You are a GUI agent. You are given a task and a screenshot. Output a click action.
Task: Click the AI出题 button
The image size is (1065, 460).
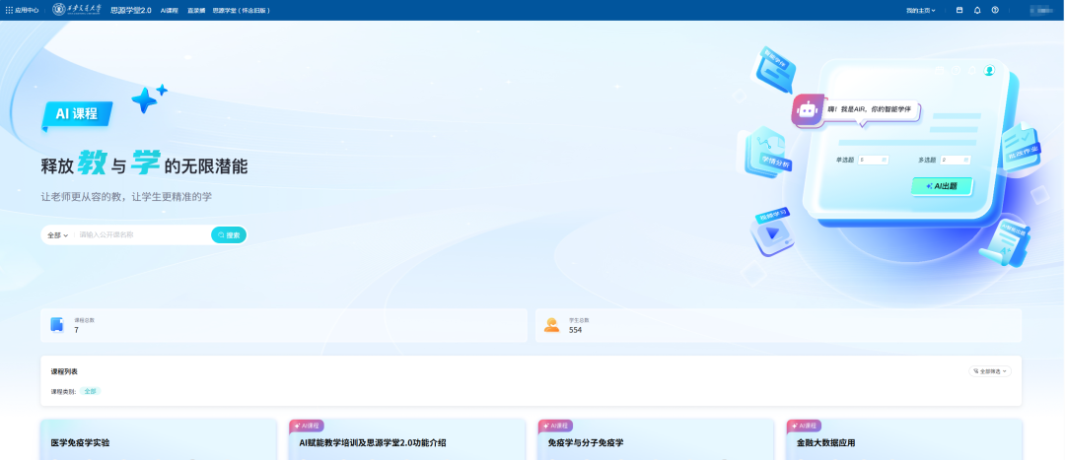pyautogui.click(x=942, y=185)
